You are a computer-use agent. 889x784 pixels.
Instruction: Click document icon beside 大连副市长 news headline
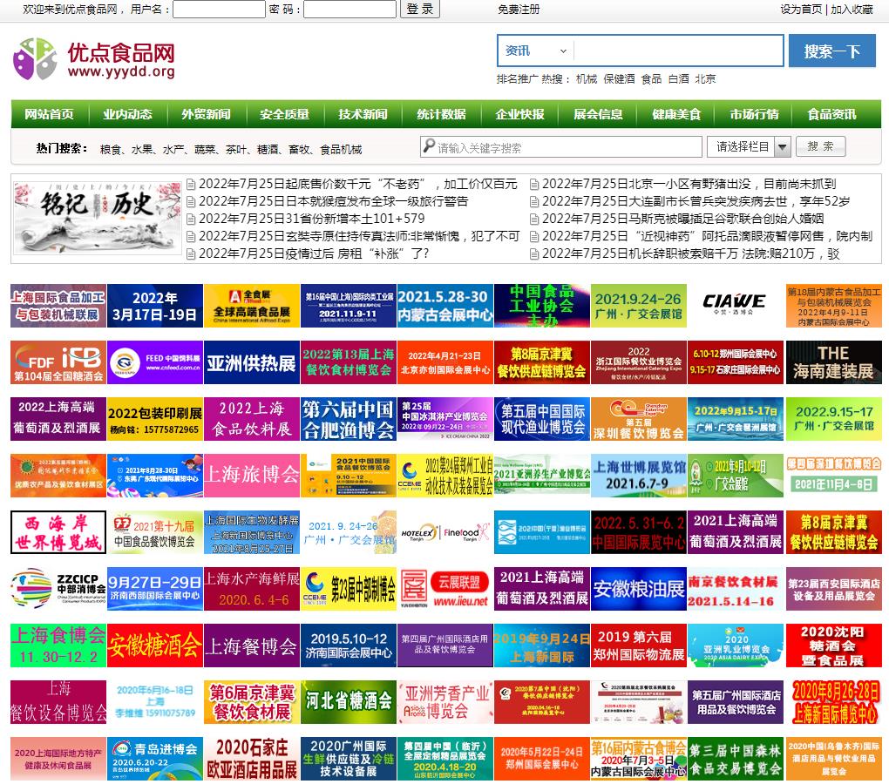[x=534, y=202]
